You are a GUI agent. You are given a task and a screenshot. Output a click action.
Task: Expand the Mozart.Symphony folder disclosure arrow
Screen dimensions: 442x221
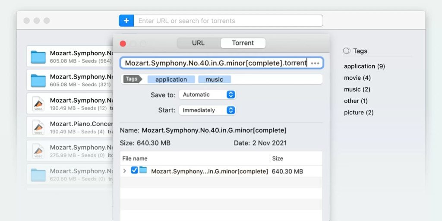[x=125, y=171]
